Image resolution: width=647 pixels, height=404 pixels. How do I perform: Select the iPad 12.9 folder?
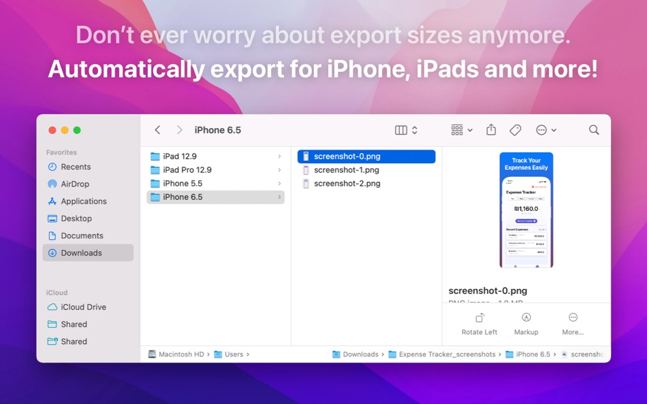coord(215,156)
